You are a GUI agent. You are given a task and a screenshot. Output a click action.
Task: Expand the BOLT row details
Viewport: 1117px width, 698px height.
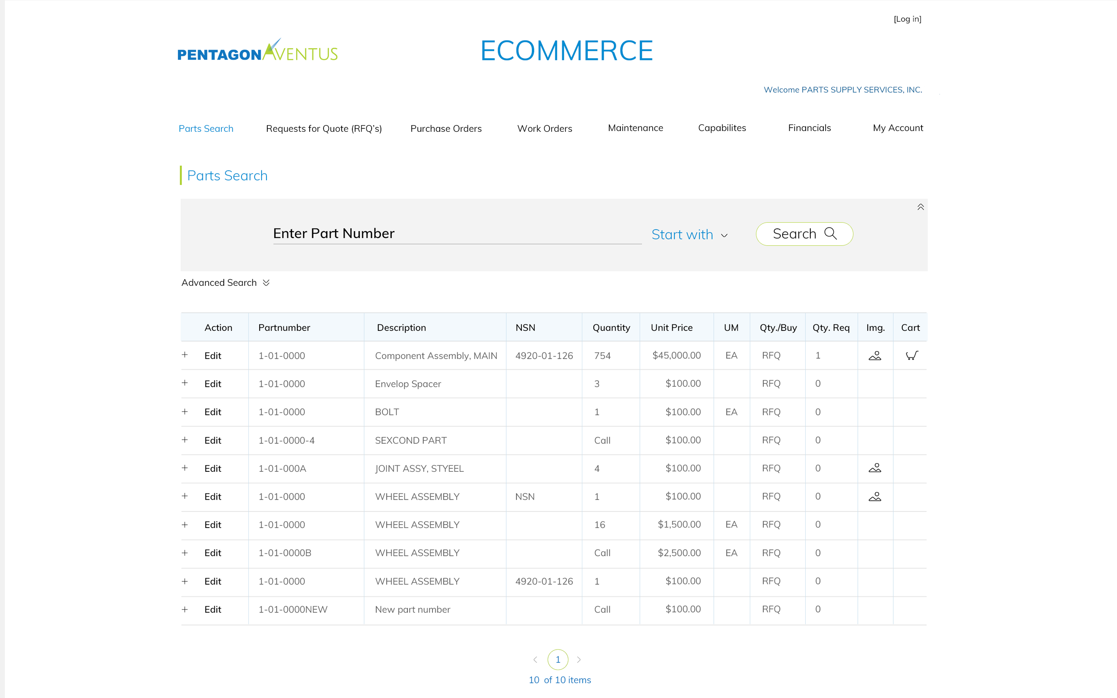[185, 412]
